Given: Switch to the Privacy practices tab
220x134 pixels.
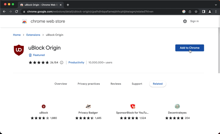Looking at the screenshot, I should (x=89, y=84).
